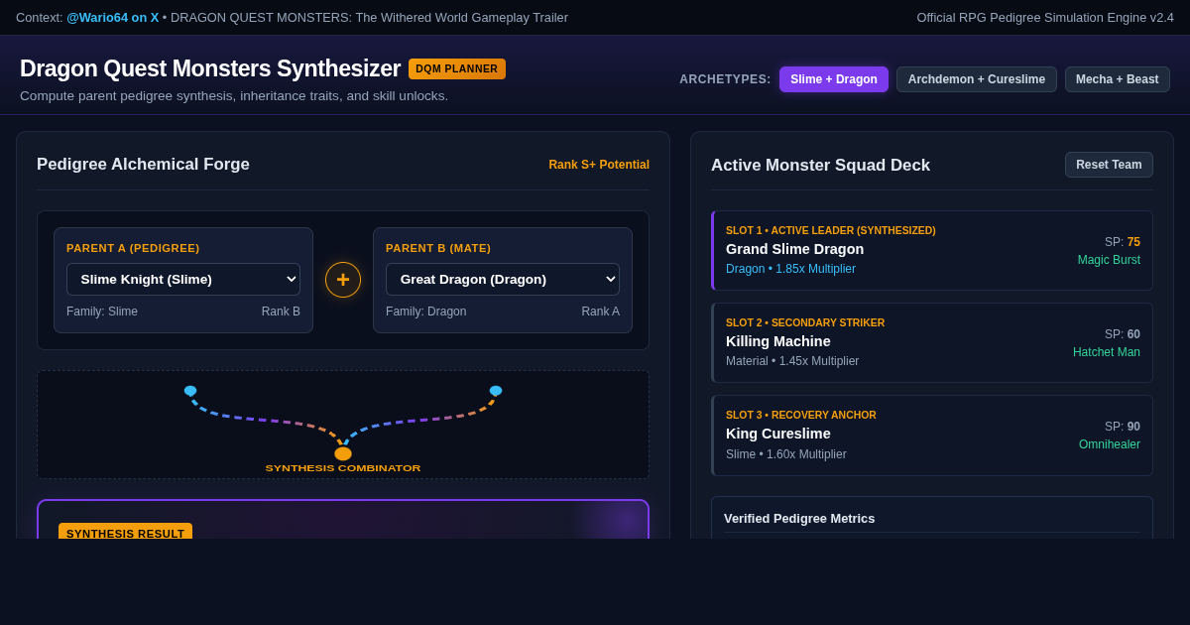Click the Hatchet Man skill text
The height and width of the screenshot is (625, 1190).
pos(1107,352)
